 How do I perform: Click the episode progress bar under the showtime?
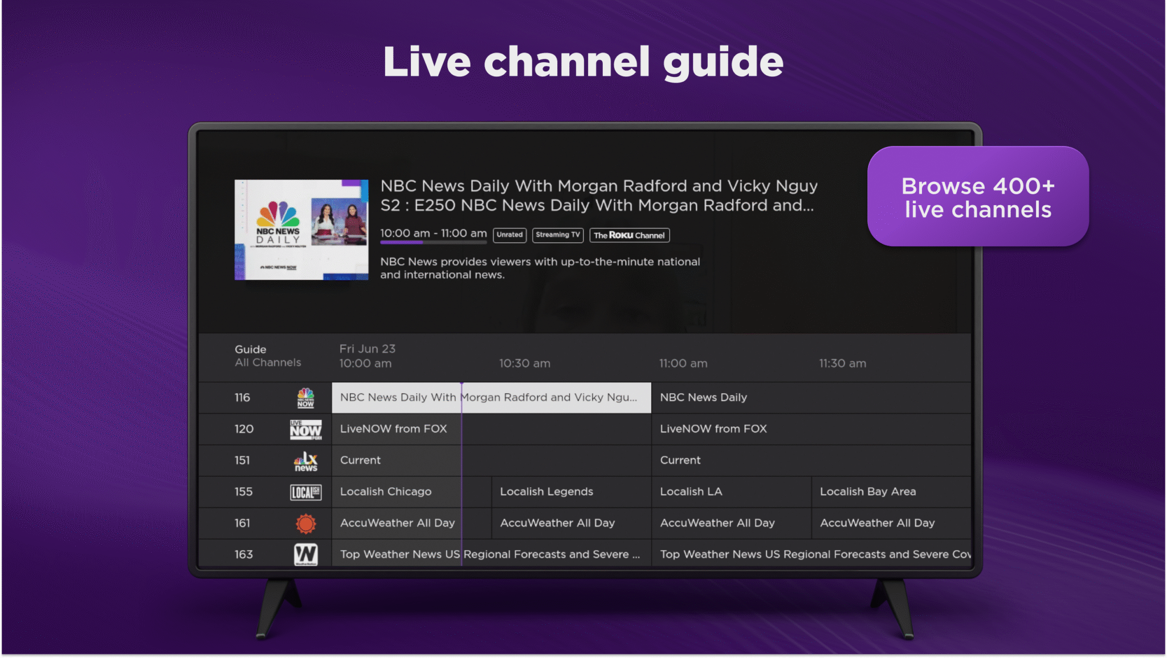(x=433, y=242)
